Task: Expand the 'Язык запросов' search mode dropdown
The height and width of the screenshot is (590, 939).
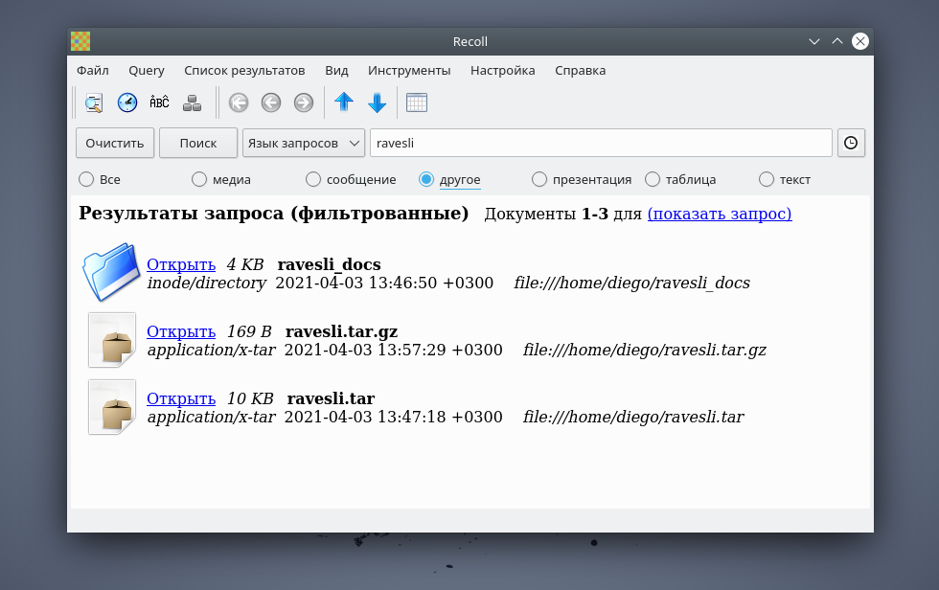Action: click(x=304, y=143)
